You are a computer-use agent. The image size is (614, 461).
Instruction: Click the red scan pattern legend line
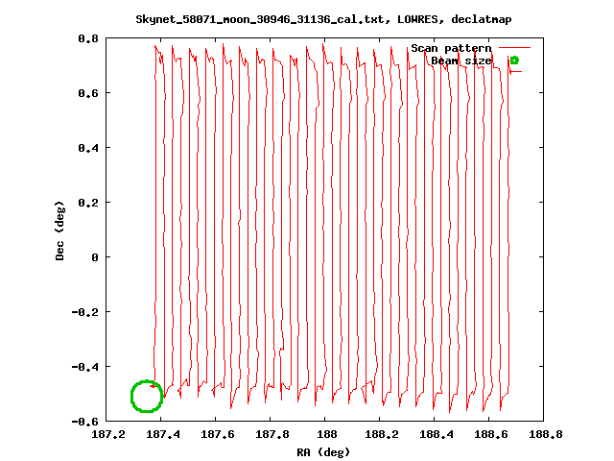pyautogui.click(x=514, y=48)
